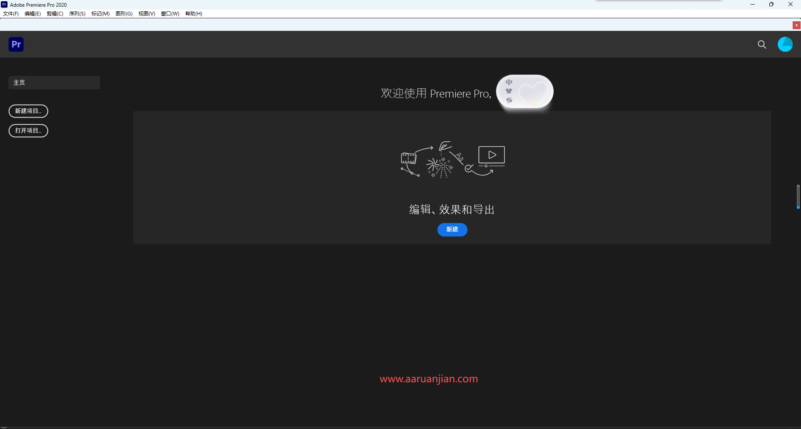Viewport: 801px width, 429px height.
Task: Open the 序列 menu
Action: [77, 13]
